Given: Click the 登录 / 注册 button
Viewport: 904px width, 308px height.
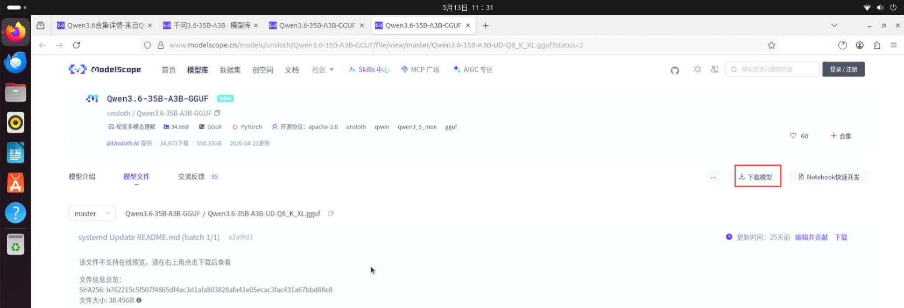Looking at the screenshot, I should click(843, 69).
